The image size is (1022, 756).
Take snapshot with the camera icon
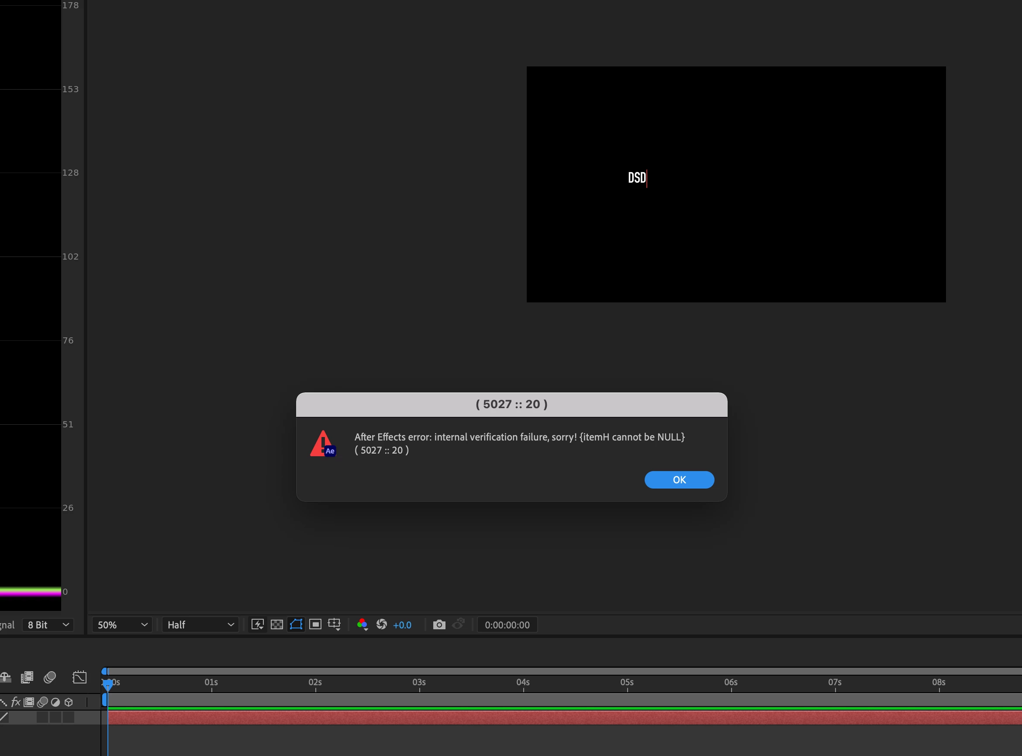coord(439,624)
